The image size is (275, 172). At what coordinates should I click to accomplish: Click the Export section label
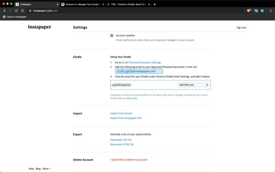pyautogui.click(x=77, y=134)
